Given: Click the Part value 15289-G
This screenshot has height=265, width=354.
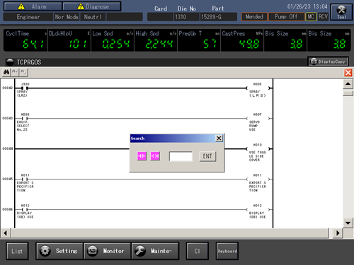Looking at the screenshot, I should click(219, 17).
